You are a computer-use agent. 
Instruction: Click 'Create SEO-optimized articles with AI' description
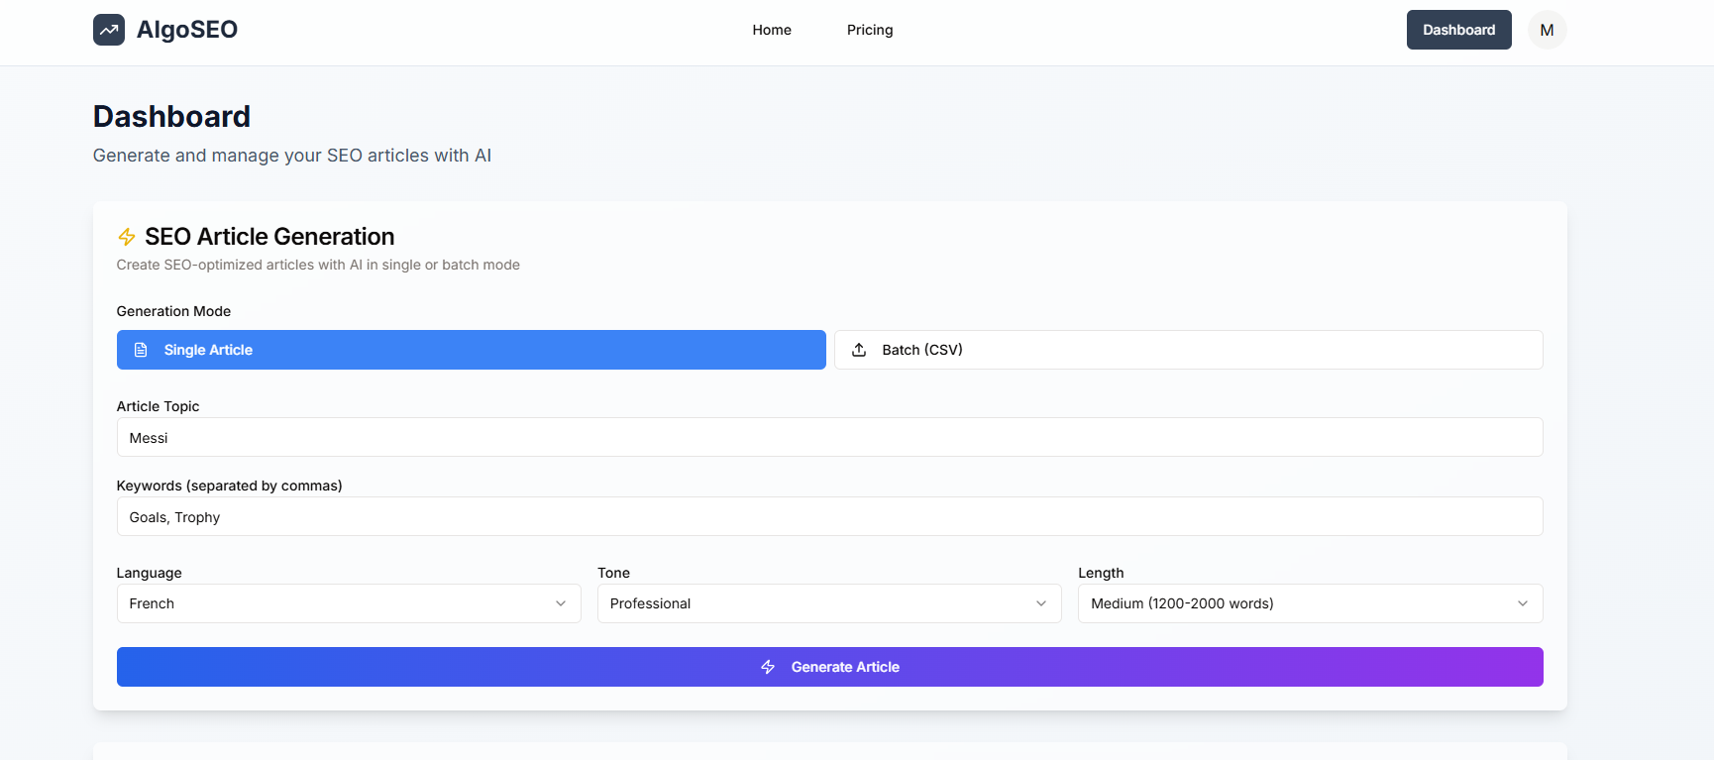(318, 265)
